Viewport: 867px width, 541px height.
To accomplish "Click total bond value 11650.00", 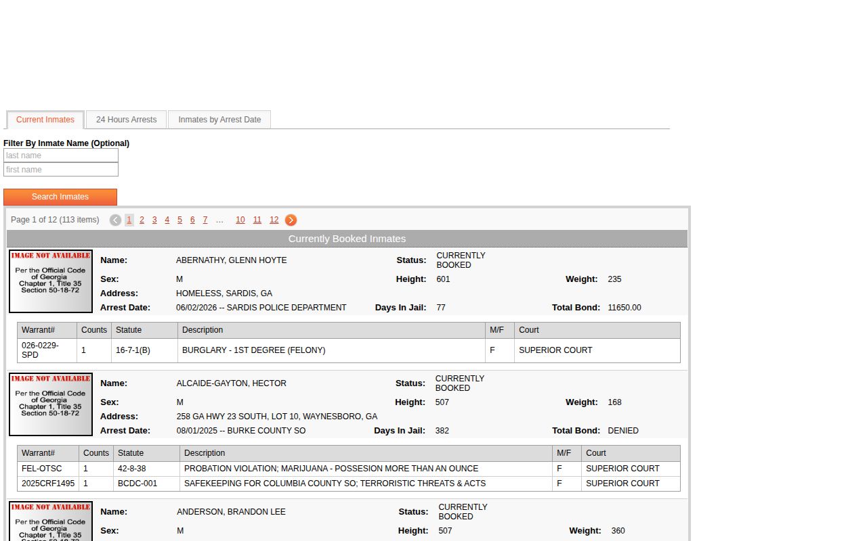I will (x=625, y=308).
